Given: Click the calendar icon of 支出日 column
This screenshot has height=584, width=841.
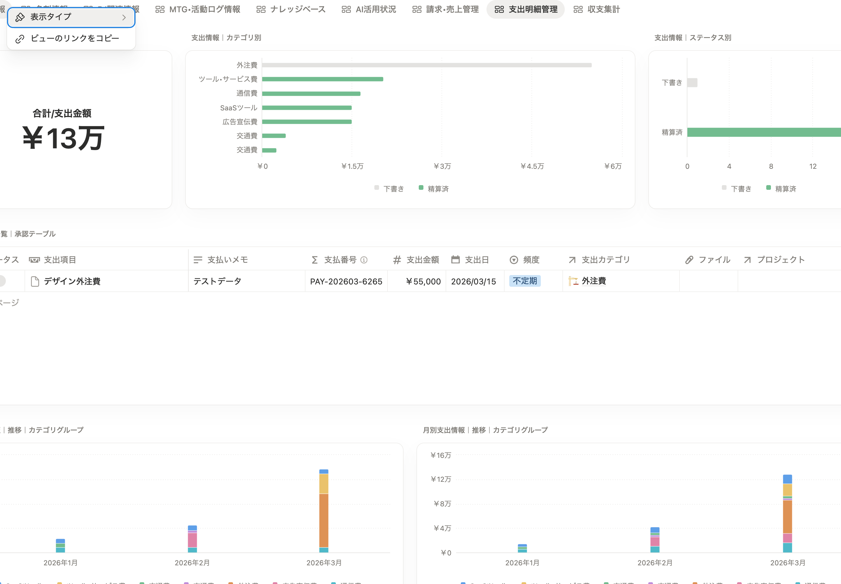Looking at the screenshot, I should click(x=456, y=259).
